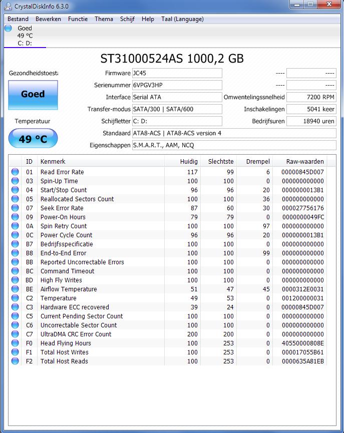
Task: Click the Eigenschappen field S.M.A.R.T., AAM, NCQ
Action: pos(234,145)
